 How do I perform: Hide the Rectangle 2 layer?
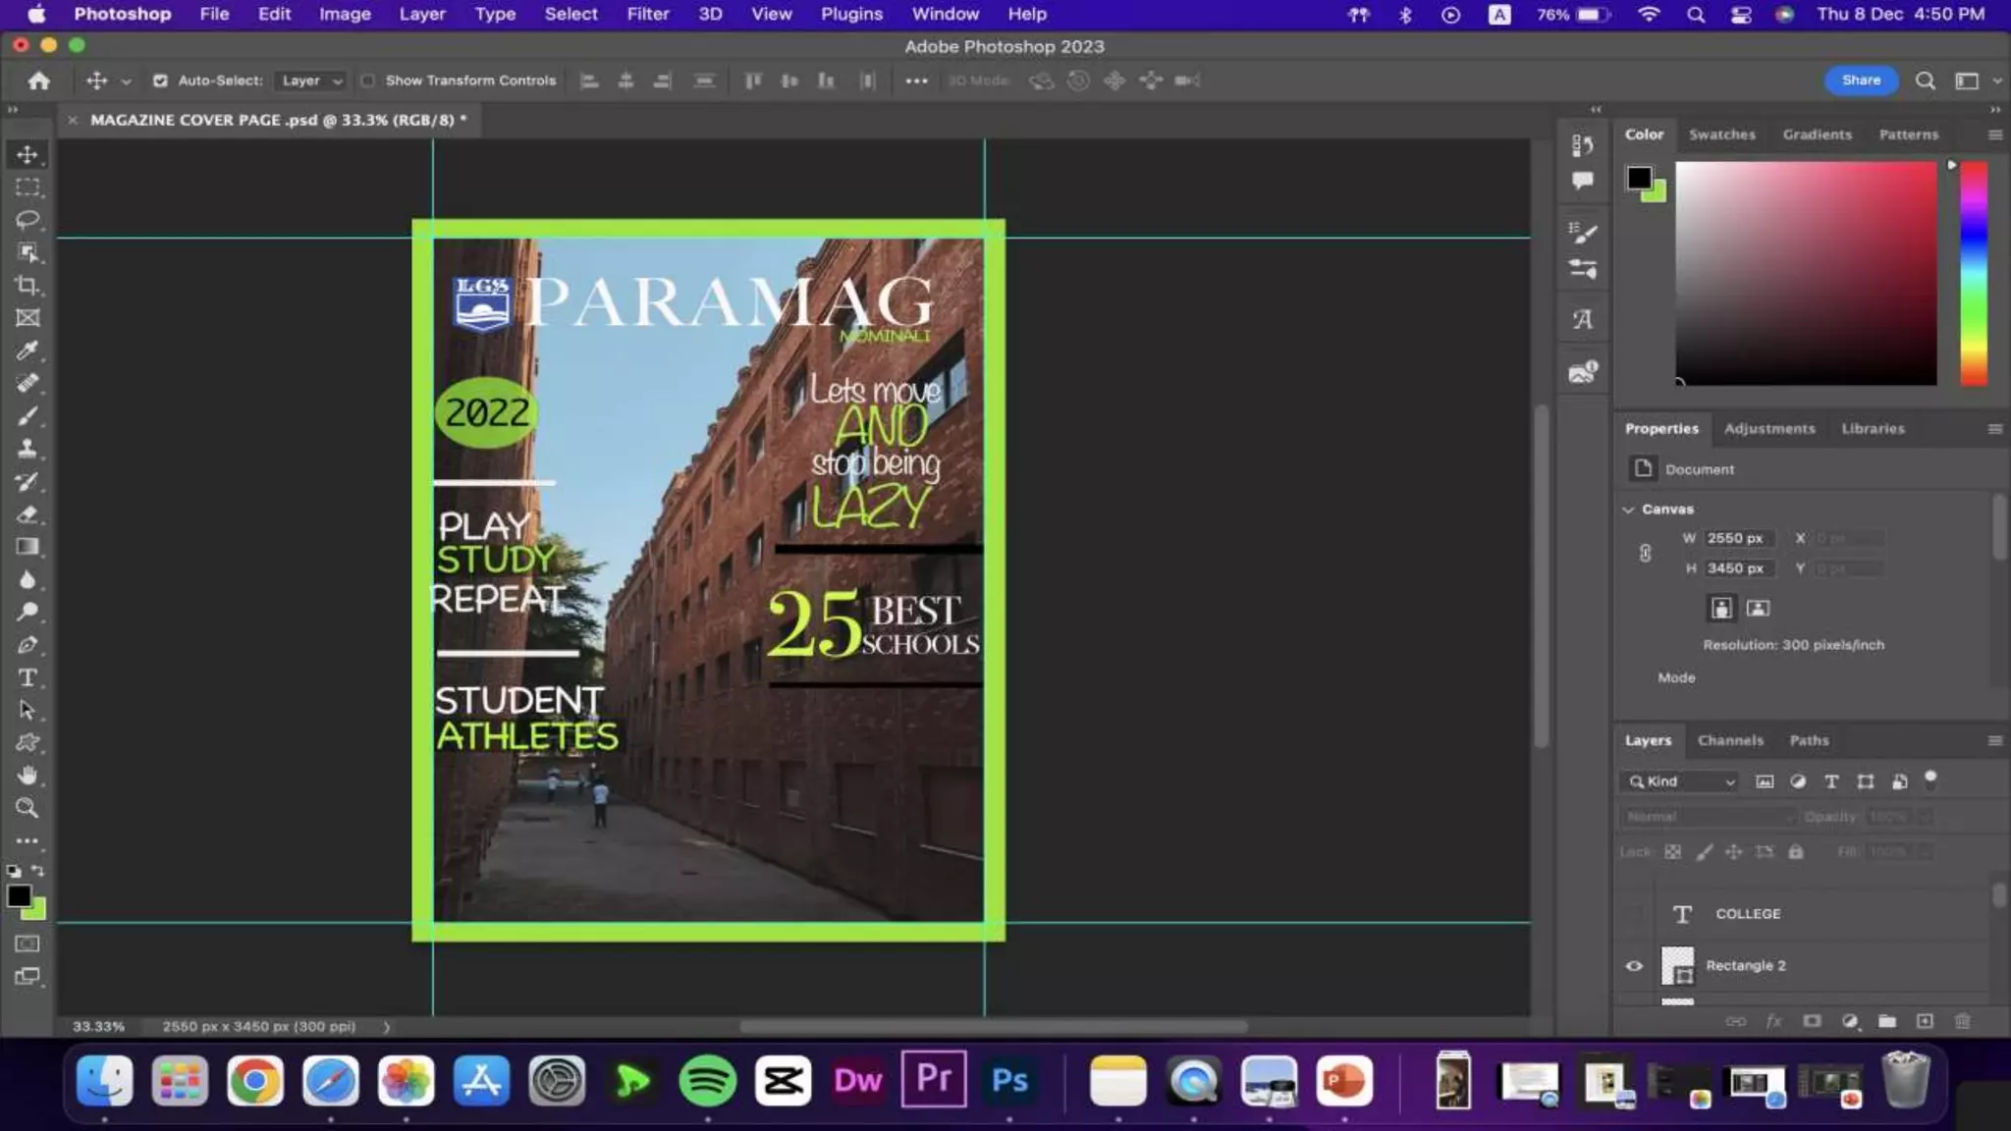(1634, 966)
